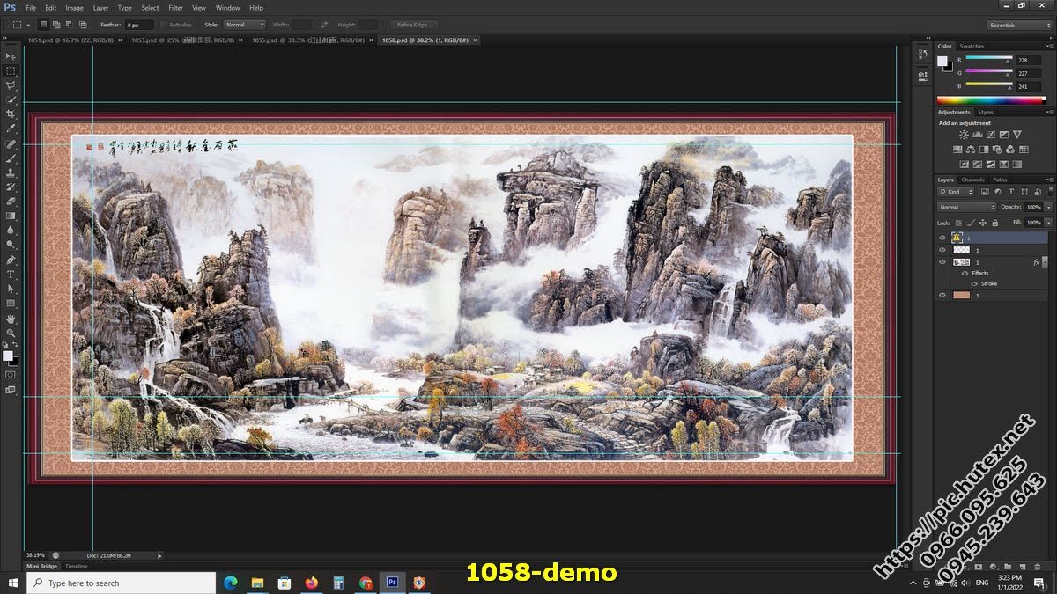Image resolution: width=1057 pixels, height=594 pixels.
Task: Select the Clone Stamp tool
Action: pyautogui.click(x=11, y=172)
